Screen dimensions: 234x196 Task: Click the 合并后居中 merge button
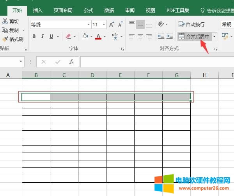(194, 36)
